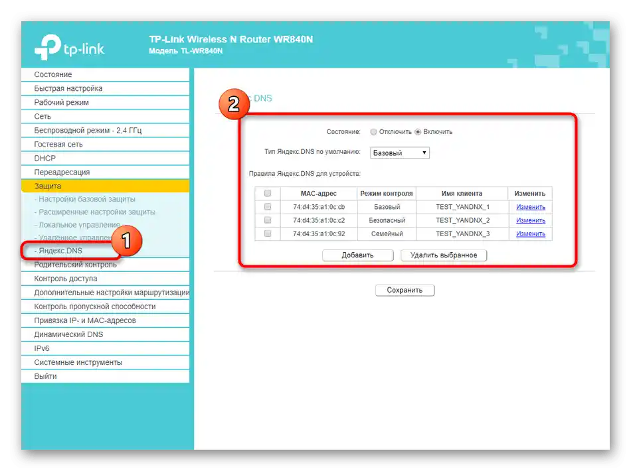
Task: Click Изменить link for TEST_YANDNX_3
Action: pos(531,234)
